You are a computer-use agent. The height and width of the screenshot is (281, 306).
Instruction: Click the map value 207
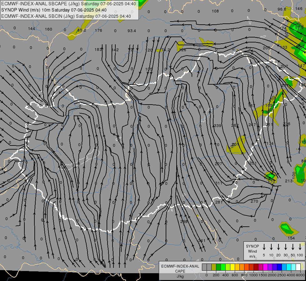pyautogui.click(x=284, y=66)
